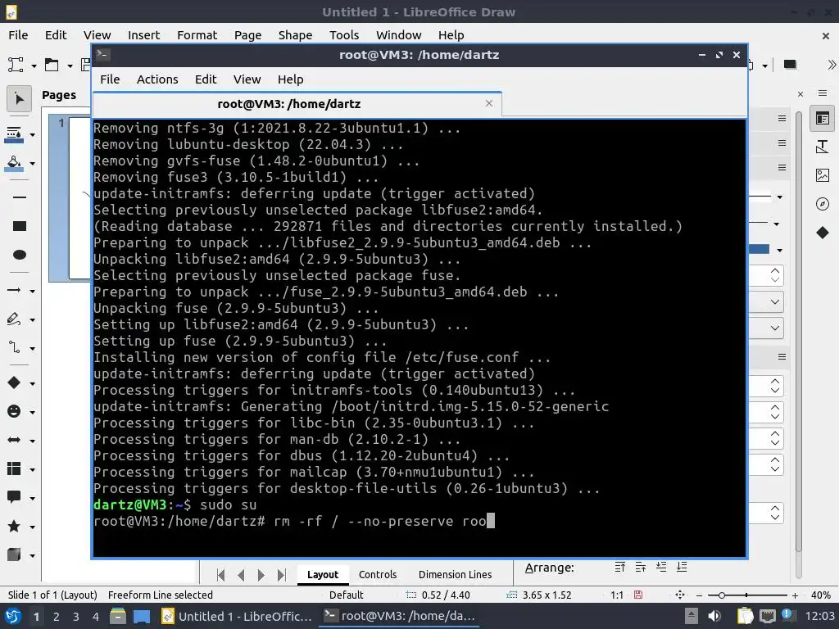Screen dimensions: 839x629
Task: Expand Curves and Polygons dropdown arrow
Action: click(33, 320)
